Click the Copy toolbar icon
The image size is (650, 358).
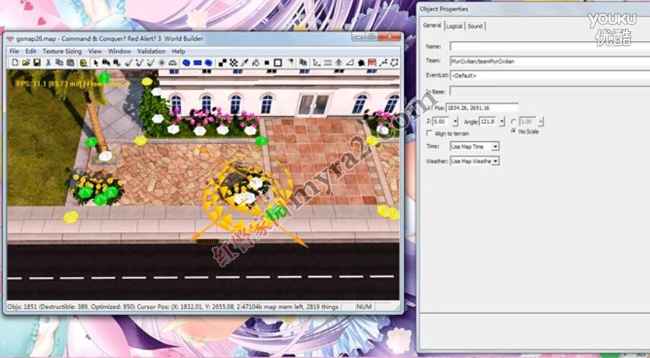59,62
